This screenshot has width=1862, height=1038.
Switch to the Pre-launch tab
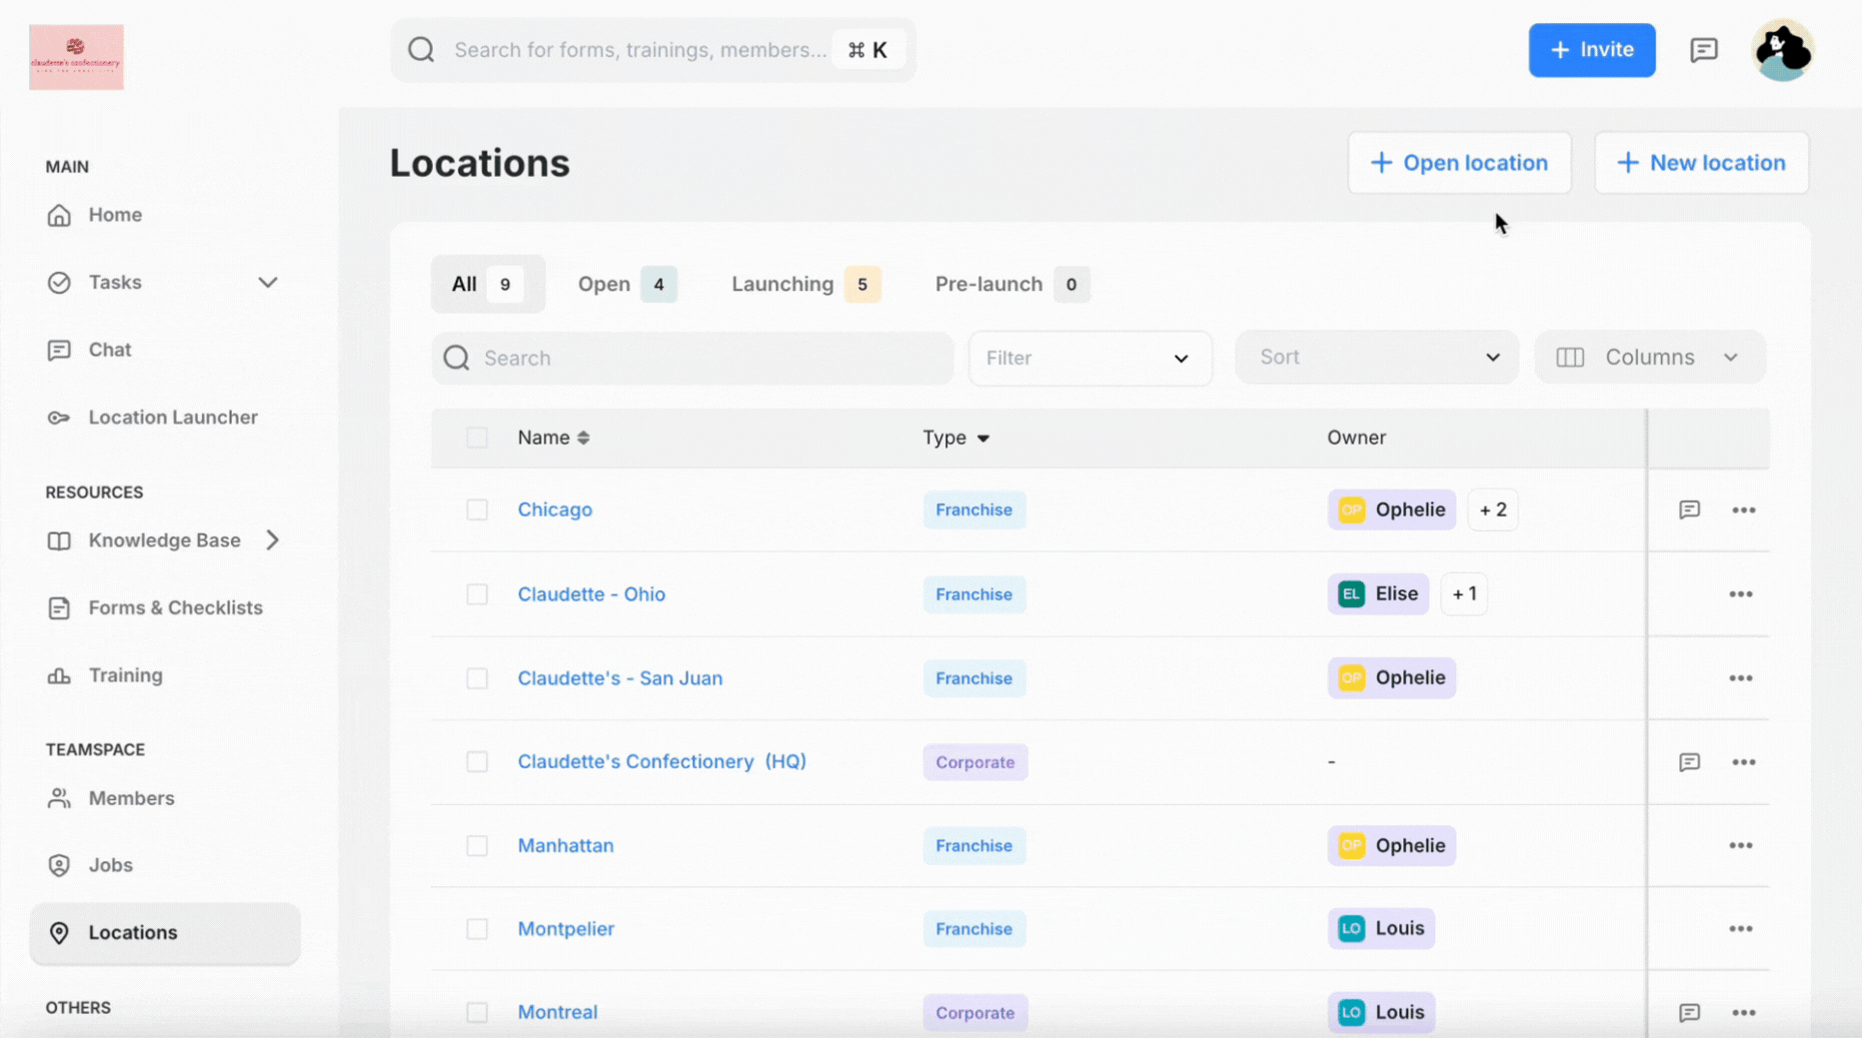pos(1011,284)
